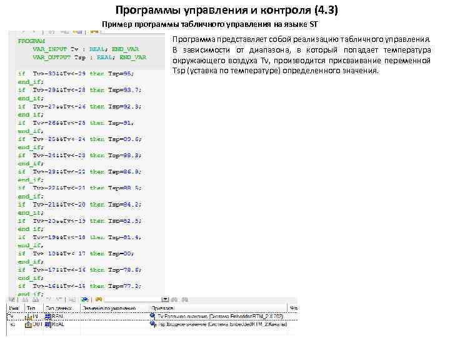Click the combo box field in variables toolbar
This screenshot has width=450, height=338.
point(136,299)
